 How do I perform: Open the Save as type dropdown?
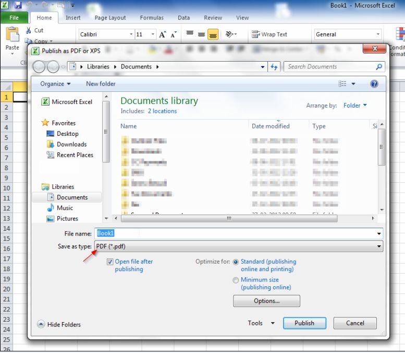pos(239,246)
